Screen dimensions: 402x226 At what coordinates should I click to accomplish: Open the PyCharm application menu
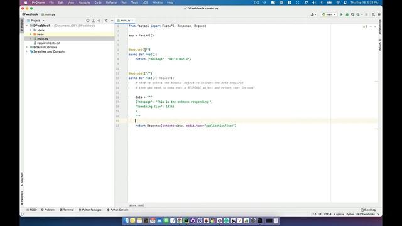pyautogui.click(x=38, y=3)
